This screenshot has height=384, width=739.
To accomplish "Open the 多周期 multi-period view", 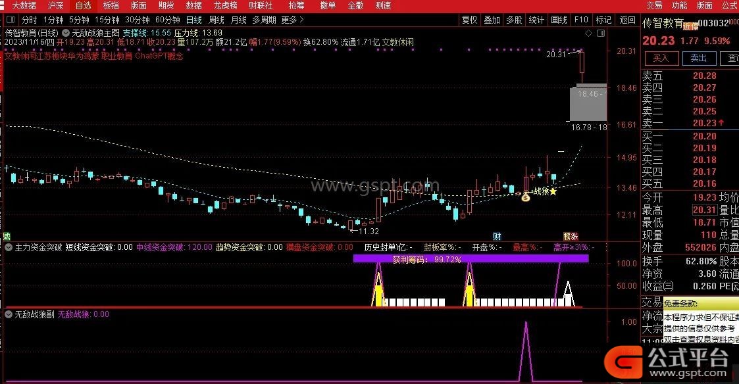I will pos(264,20).
